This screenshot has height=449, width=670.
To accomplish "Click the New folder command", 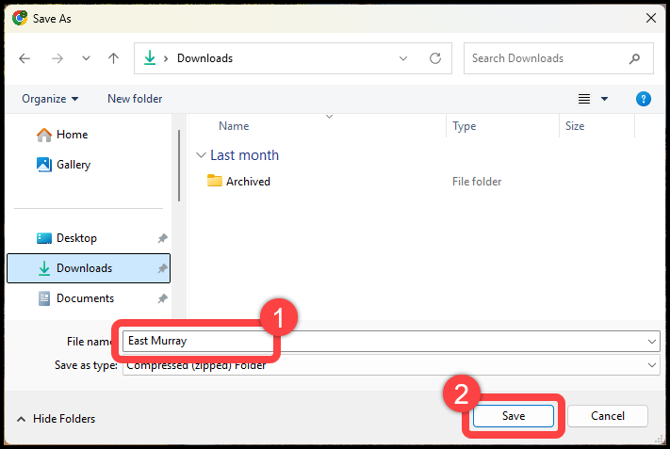I will [x=135, y=99].
